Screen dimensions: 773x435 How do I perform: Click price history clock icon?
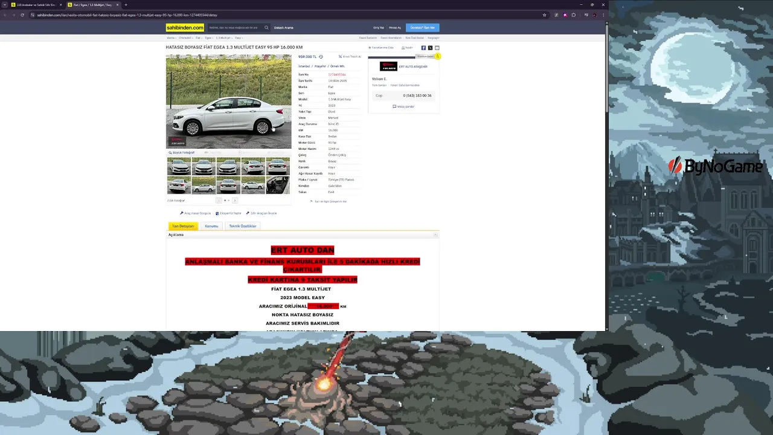coord(321,57)
